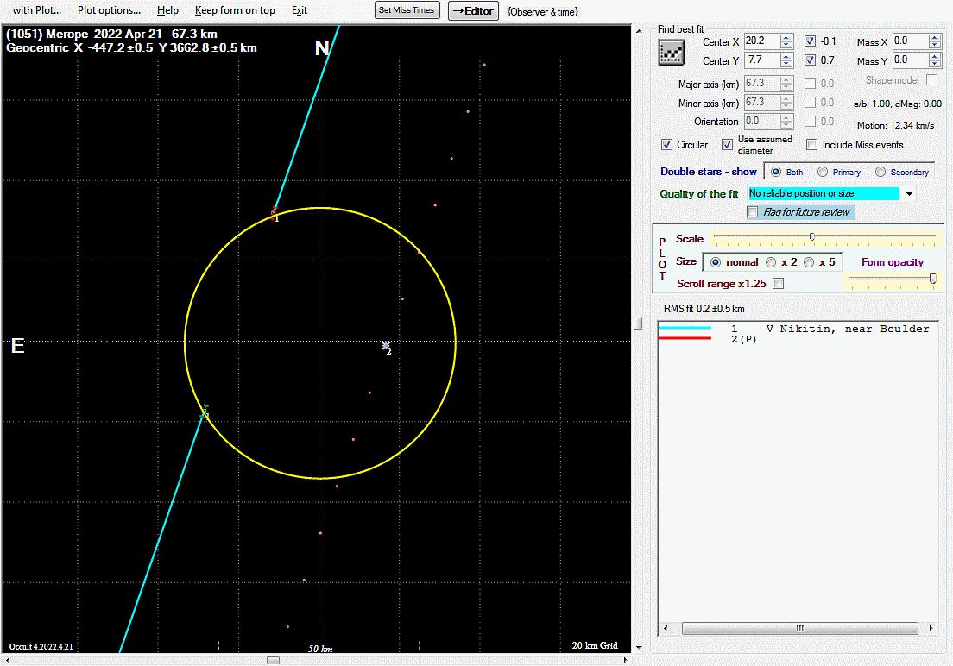Click the Form opacity slider handle
The image size is (953, 666).
coord(933,279)
